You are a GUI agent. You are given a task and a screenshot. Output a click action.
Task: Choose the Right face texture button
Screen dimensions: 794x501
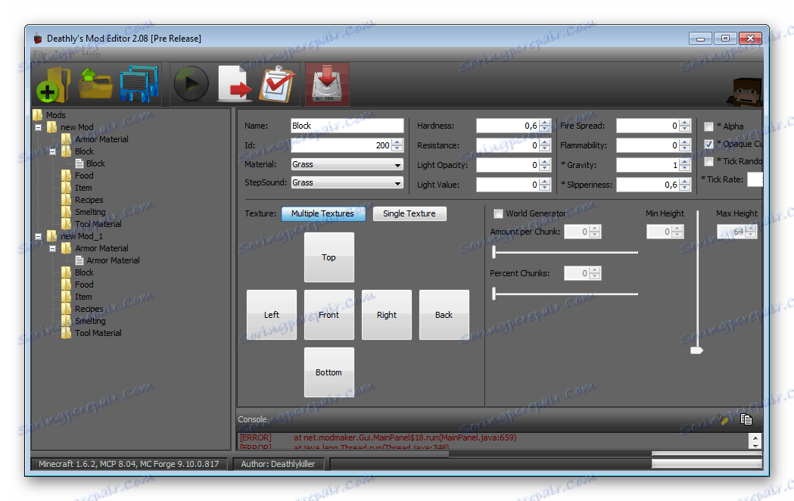(x=386, y=315)
